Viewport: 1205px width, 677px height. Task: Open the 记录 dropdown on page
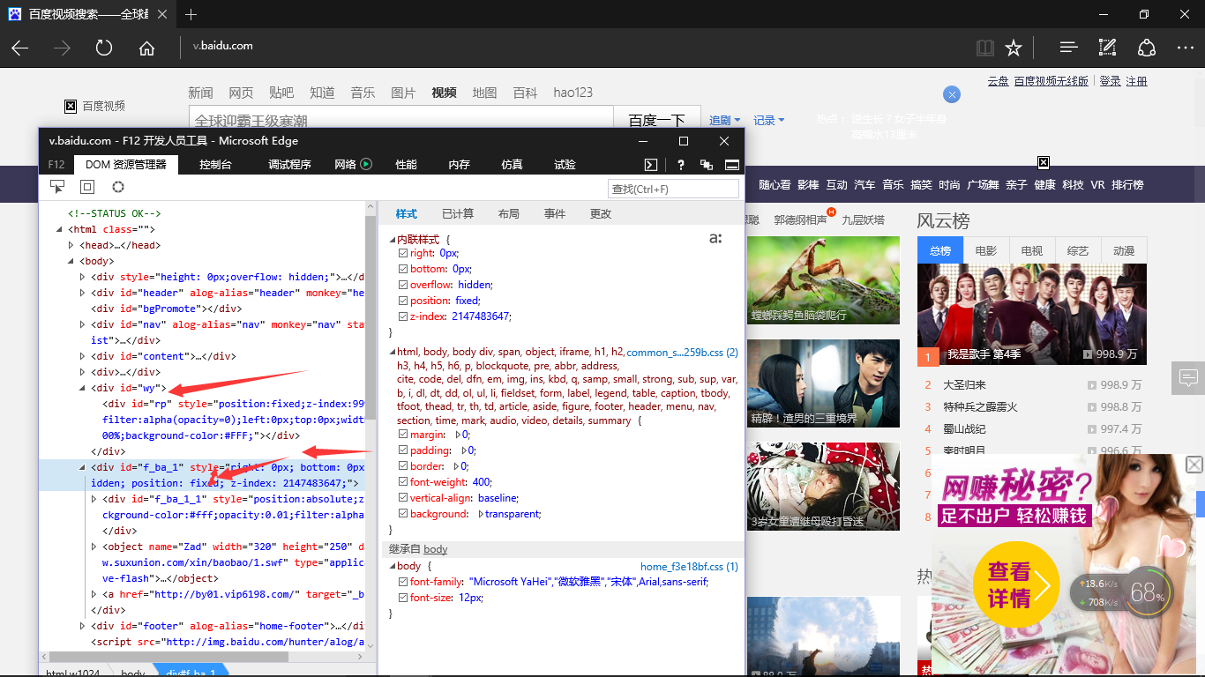(768, 120)
